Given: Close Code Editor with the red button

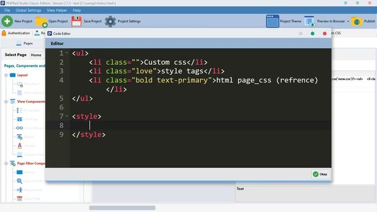Looking at the screenshot, I should pos(325,34).
